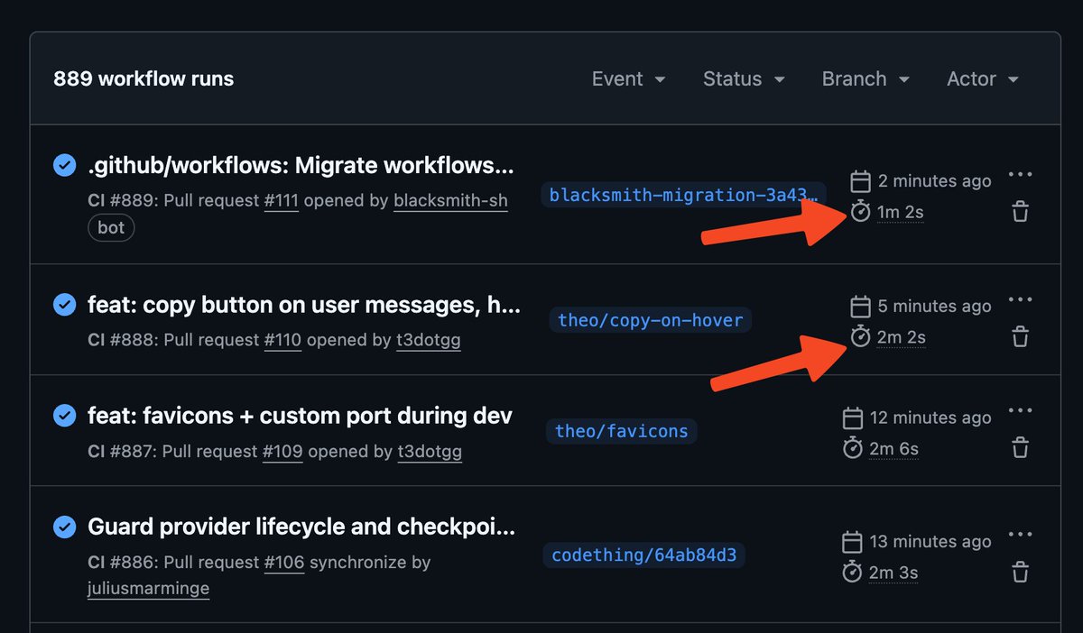1083x633 pixels.
Task: Open the three-dot menu for CI #889
Action: coord(1020,175)
